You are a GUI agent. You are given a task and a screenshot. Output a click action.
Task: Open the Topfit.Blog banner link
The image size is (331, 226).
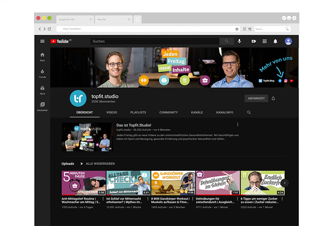[x=266, y=81]
